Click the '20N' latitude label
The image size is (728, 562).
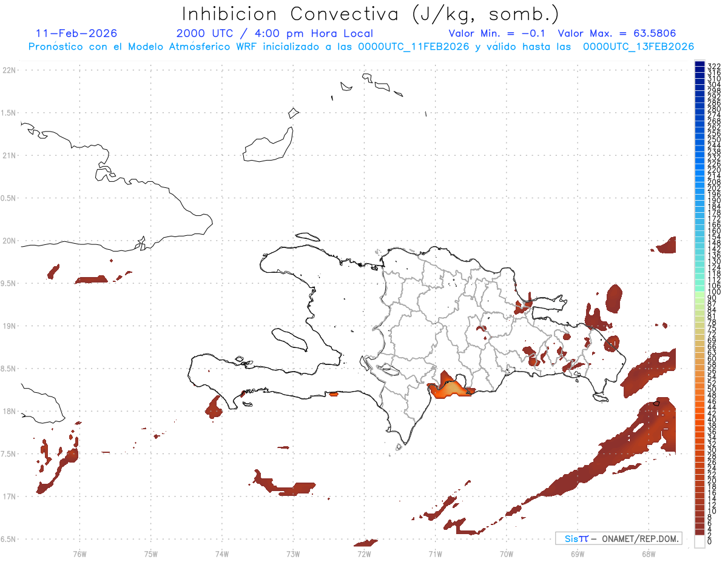click(9, 241)
